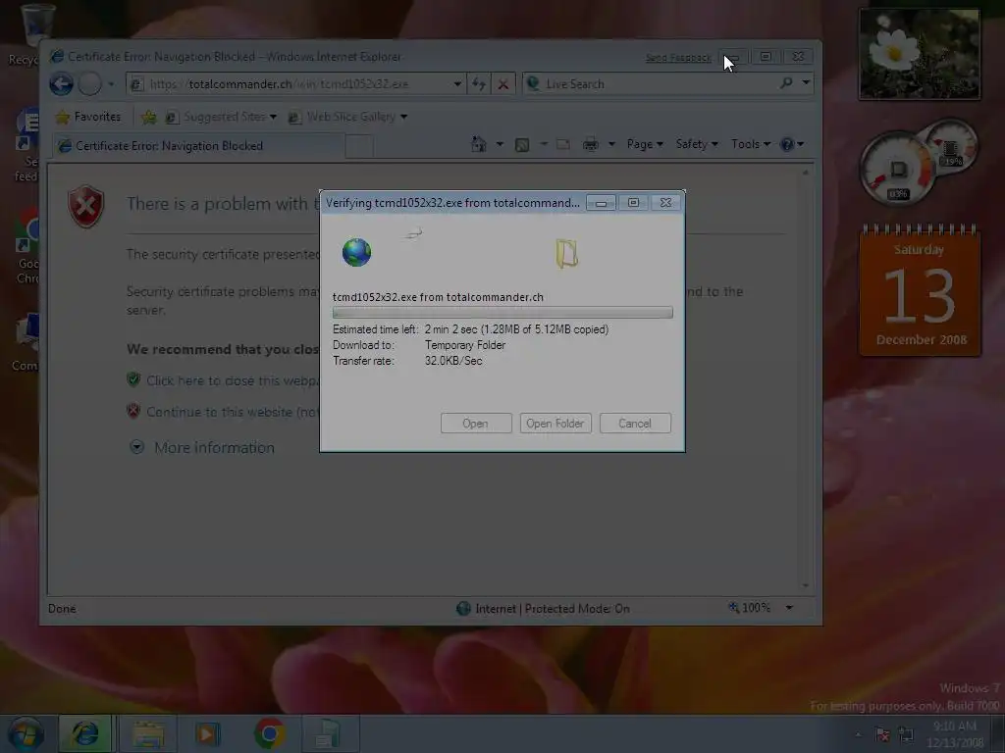Go back in Internet Explorer
This screenshot has height=753, width=1005.
pos(62,84)
